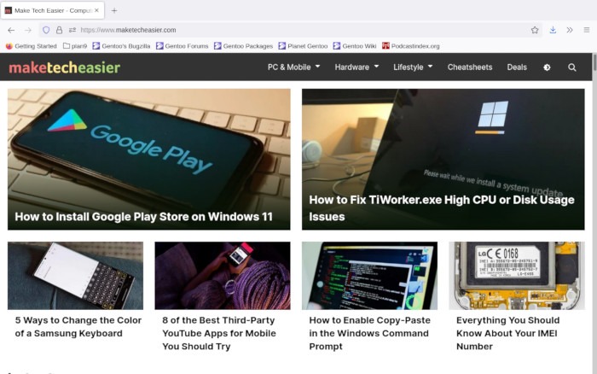The image size is (597, 374).
Task: Toggle dark mode in the site header
Action: click(x=547, y=67)
